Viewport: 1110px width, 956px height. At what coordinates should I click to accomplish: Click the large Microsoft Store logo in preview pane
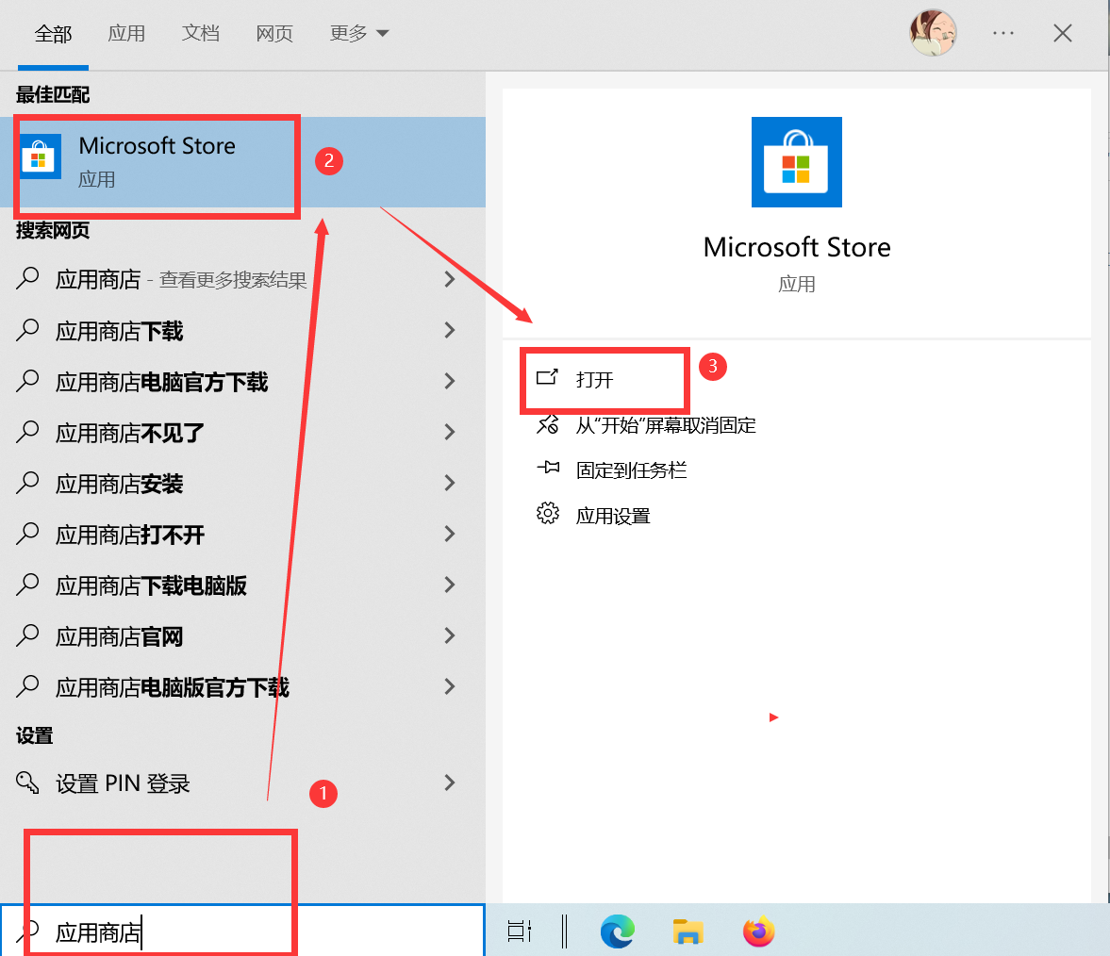(796, 162)
